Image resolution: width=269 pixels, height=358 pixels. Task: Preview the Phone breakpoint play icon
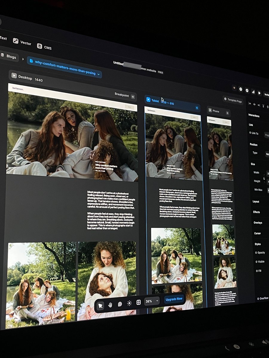210,110
